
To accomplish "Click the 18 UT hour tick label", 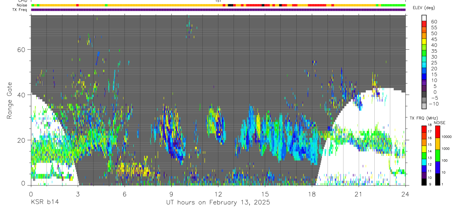I will [x=312, y=194].
